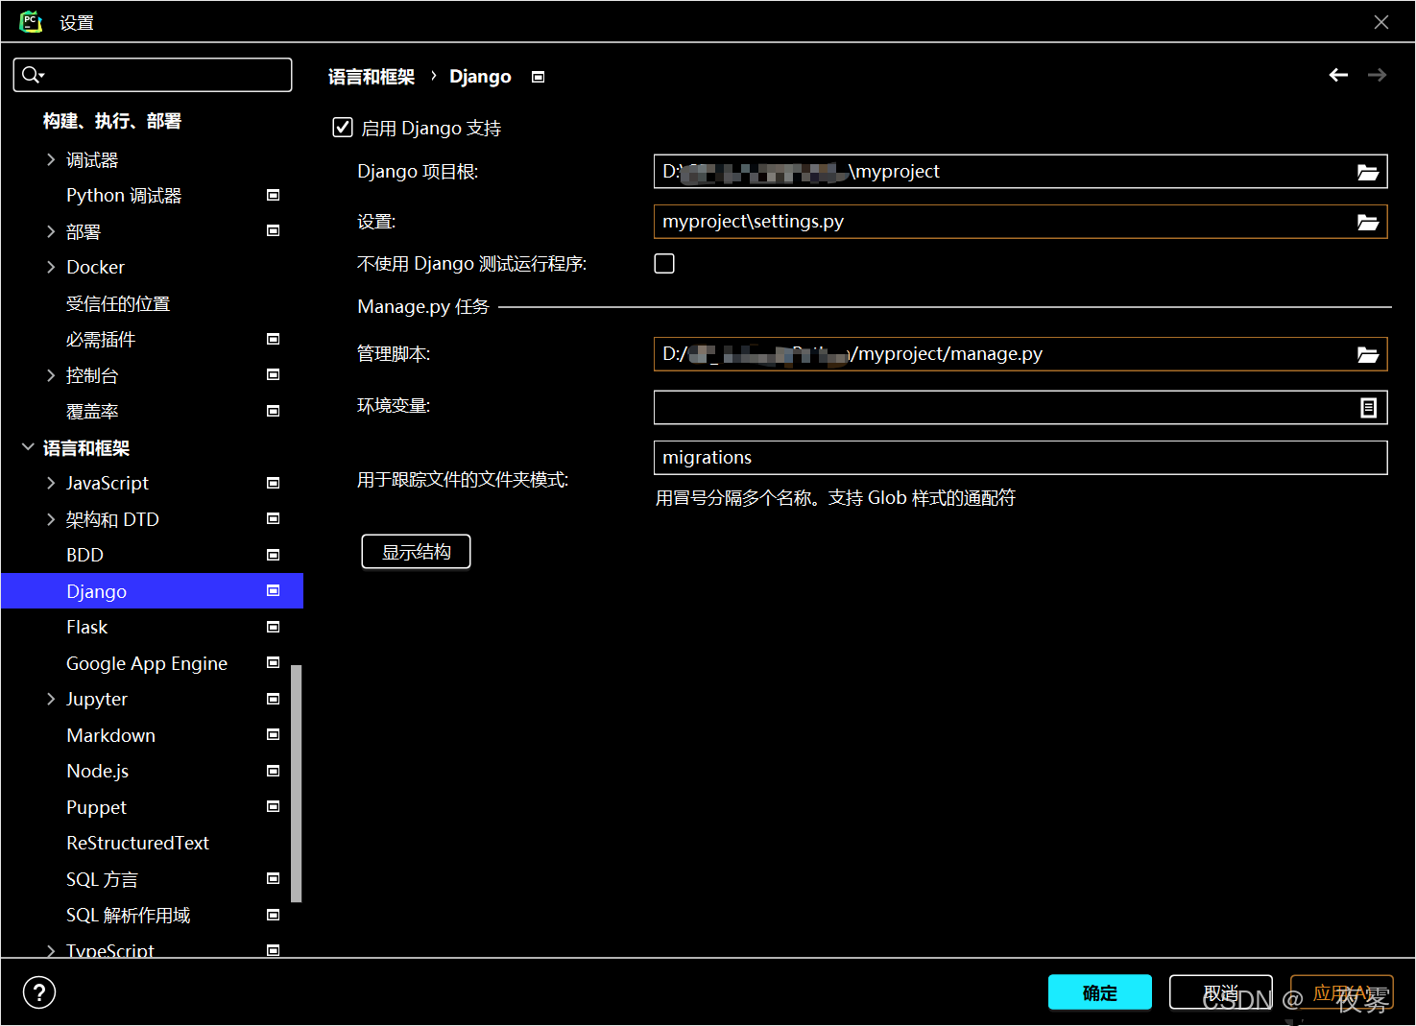Click project icon next to Puppet
1416x1026 pixels.
273,806
